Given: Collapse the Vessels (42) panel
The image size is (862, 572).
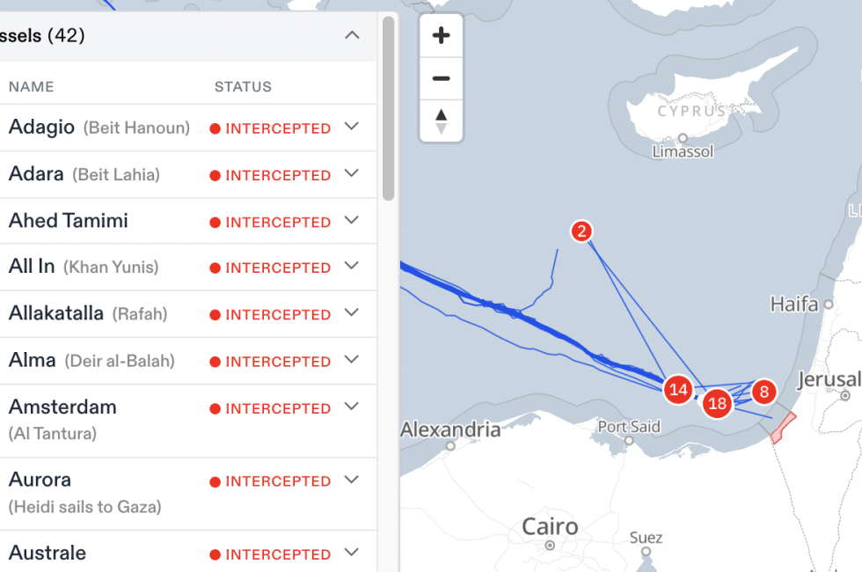Looking at the screenshot, I should [x=352, y=36].
